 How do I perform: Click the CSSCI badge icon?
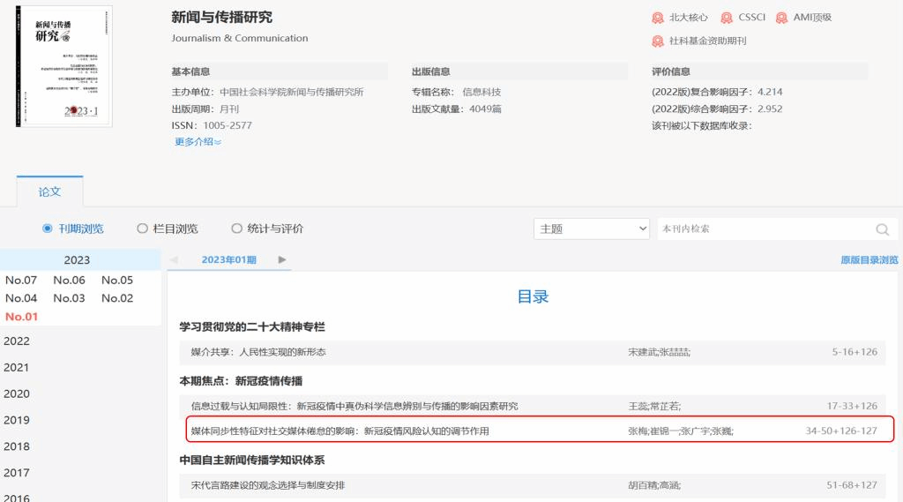(x=727, y=18)
